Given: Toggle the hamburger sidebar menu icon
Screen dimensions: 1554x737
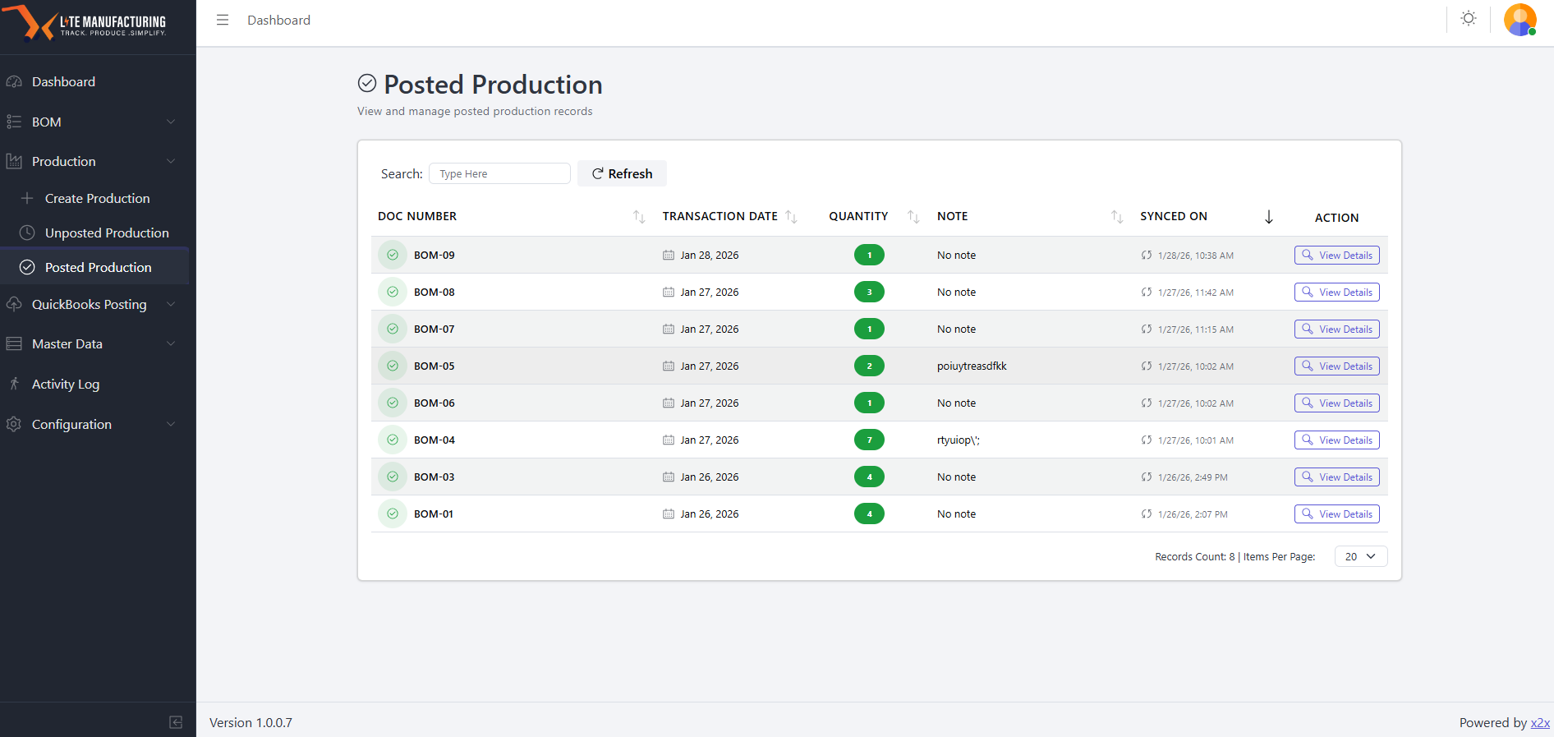Looking at the screenshot, I should (223, 20).
